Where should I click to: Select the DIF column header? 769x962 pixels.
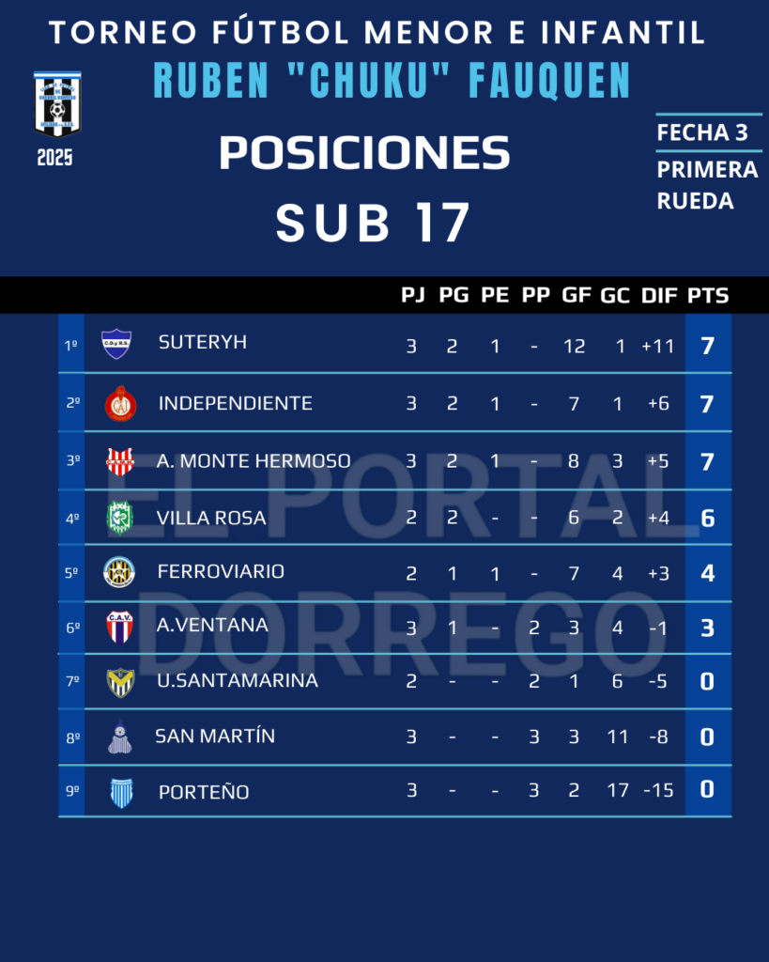click(x=659, y=295)
